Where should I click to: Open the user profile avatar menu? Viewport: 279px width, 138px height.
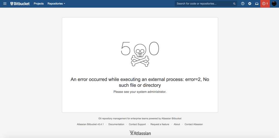(x=274, y=4)
